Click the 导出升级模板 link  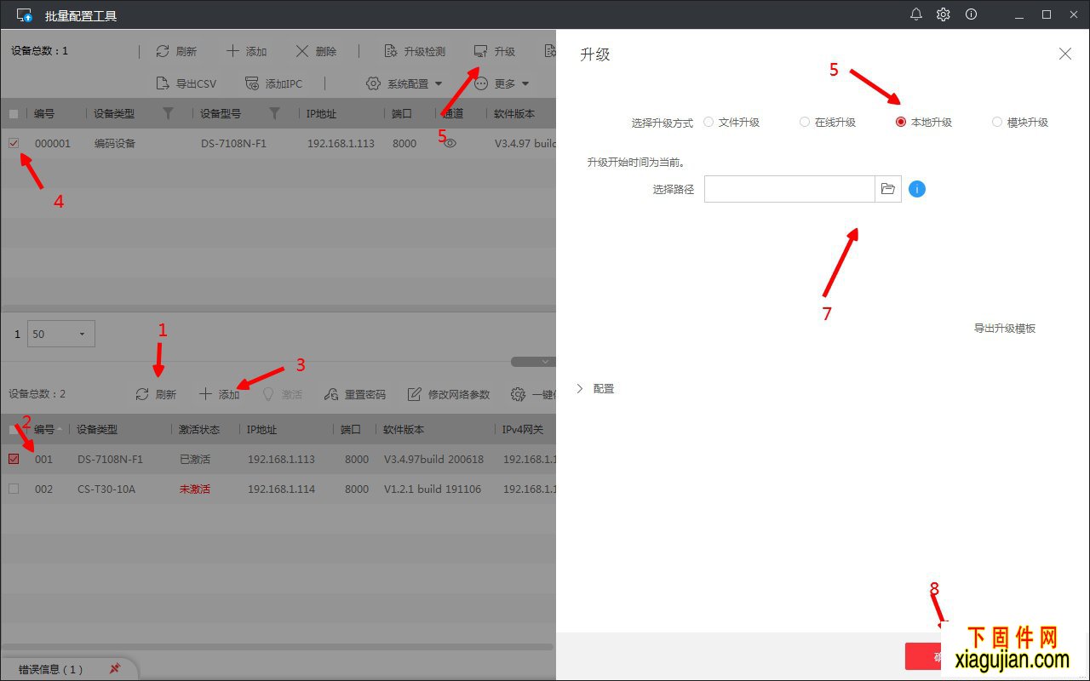coord(1005,328)
